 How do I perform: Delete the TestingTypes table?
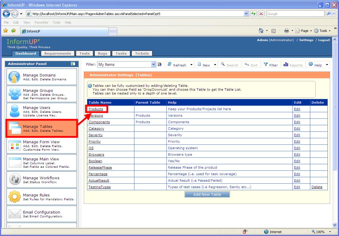(316, 187)
